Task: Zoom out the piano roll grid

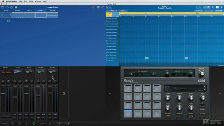Action: [x=198, y=7]
